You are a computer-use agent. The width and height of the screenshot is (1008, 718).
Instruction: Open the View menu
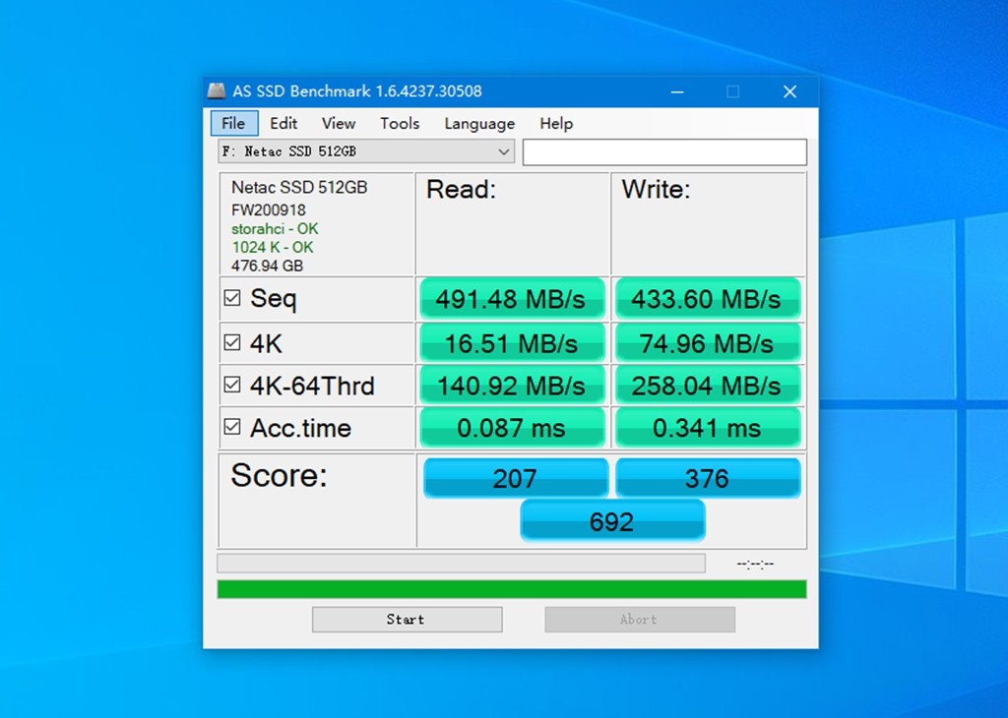pos(339,123)
